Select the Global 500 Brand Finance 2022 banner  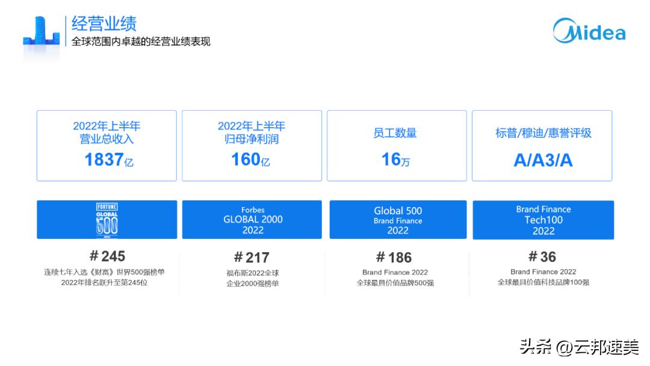(x=398, y=219)
